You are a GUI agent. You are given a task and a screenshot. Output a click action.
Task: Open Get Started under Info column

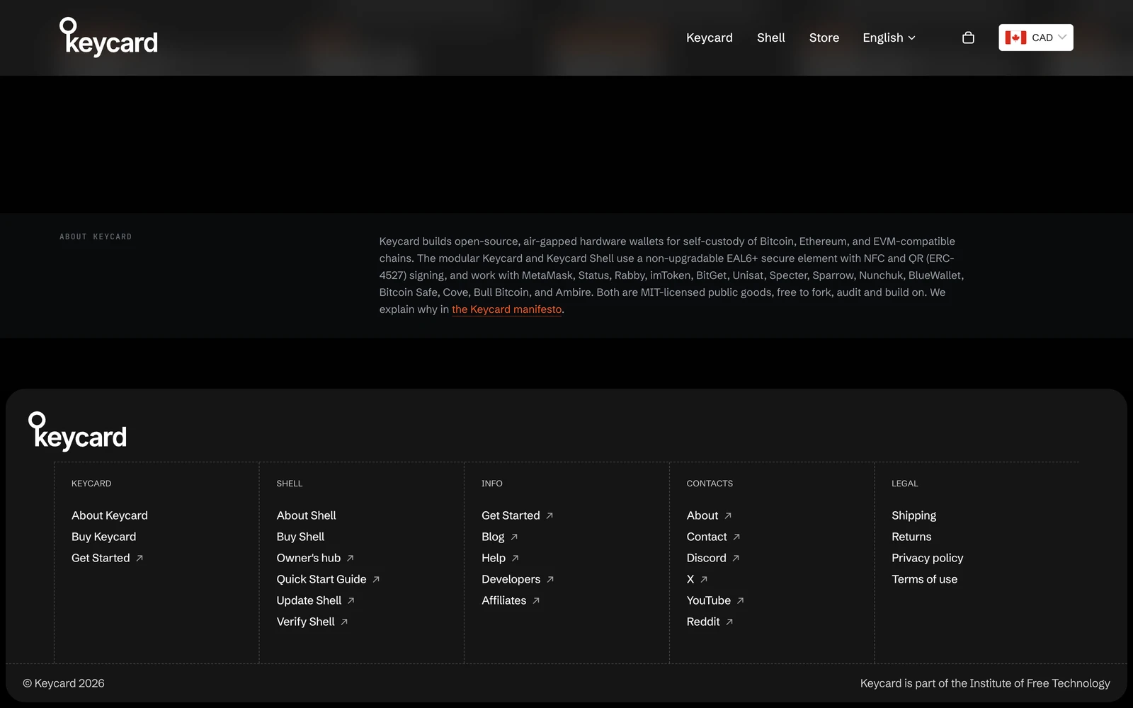[511, 515]
